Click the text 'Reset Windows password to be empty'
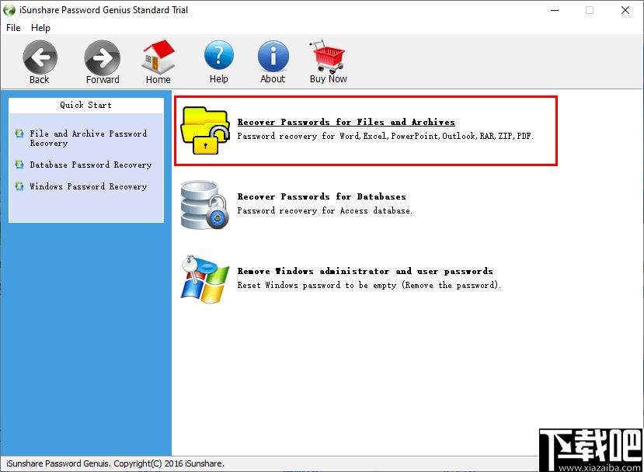 tap(317, 285)
